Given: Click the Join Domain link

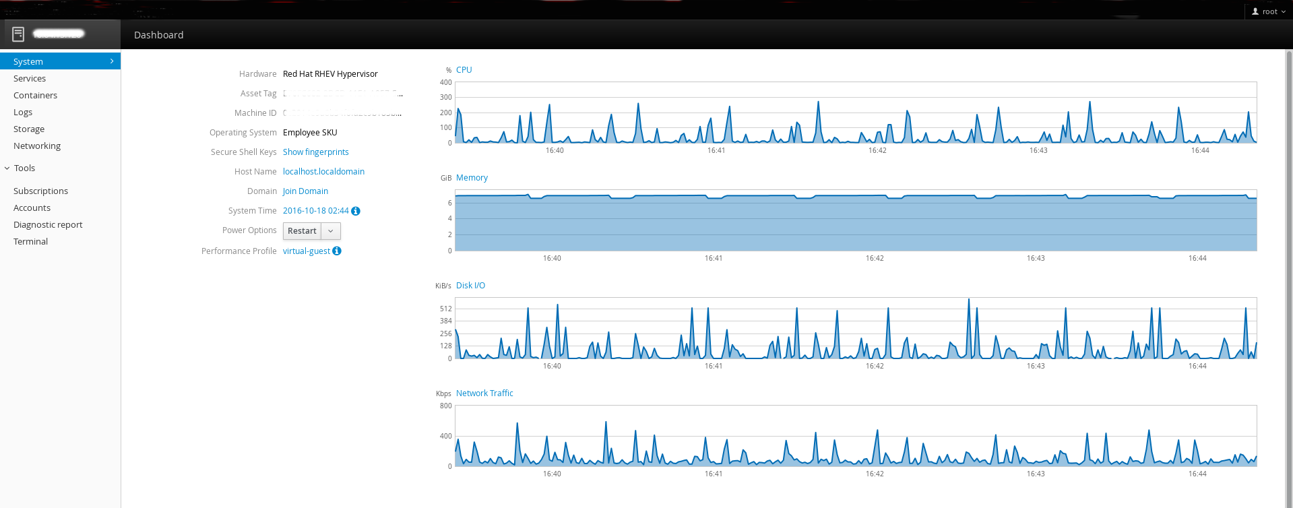Looking at the screenshot, I should [x=305, y=191].
